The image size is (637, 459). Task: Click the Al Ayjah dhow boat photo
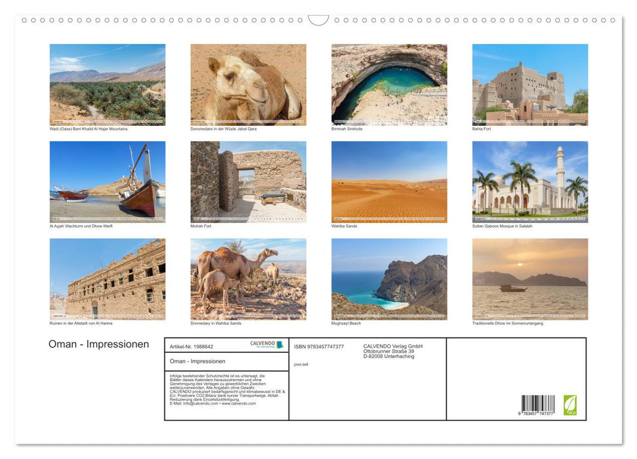108,182
